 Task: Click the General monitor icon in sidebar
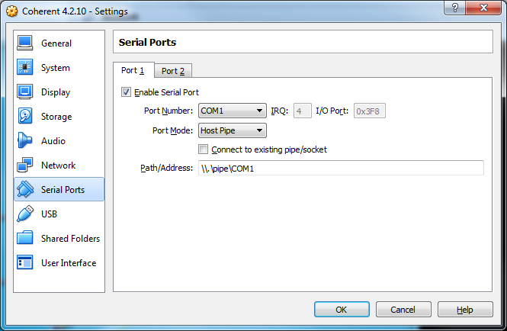pyautogui.click(x=25, y=43)
